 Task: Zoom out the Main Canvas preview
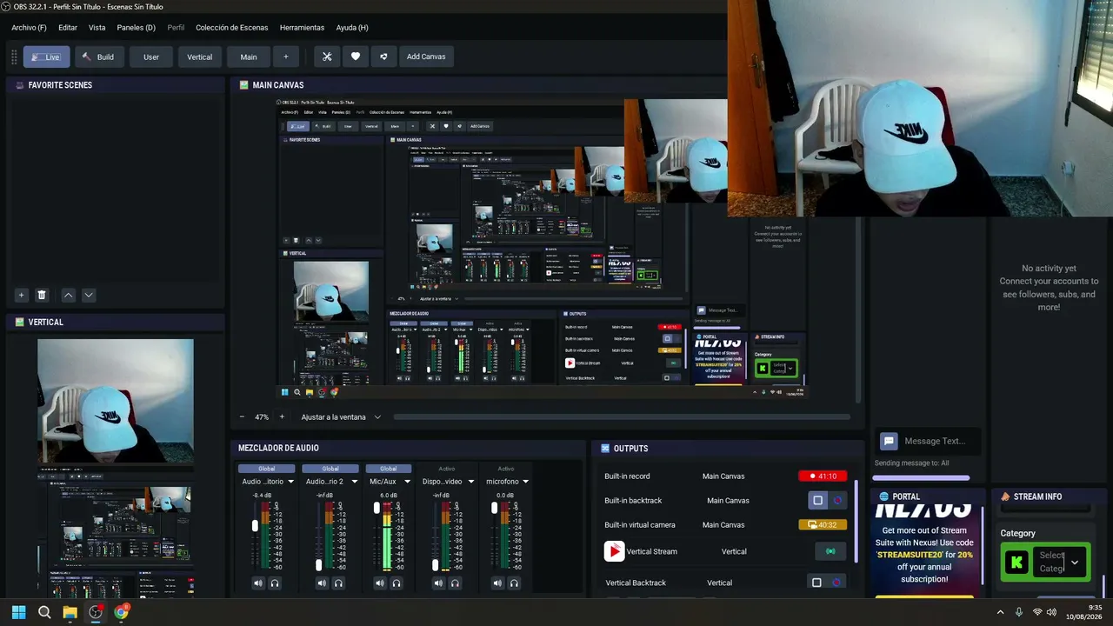(x=242, y=417)
